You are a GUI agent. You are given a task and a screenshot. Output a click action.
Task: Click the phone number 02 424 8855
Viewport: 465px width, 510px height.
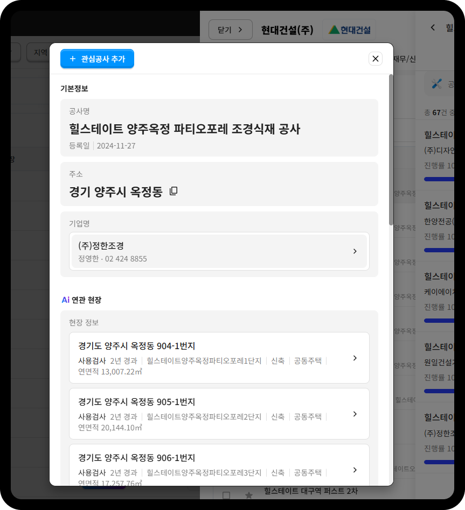[126, 259]
